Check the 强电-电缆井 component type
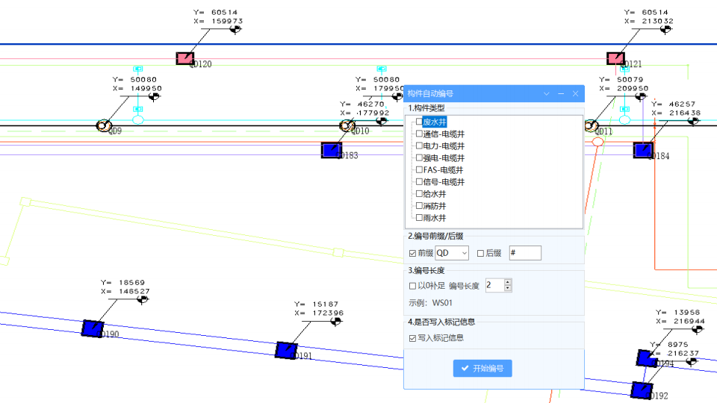The image size is (717, 403). 419,157
